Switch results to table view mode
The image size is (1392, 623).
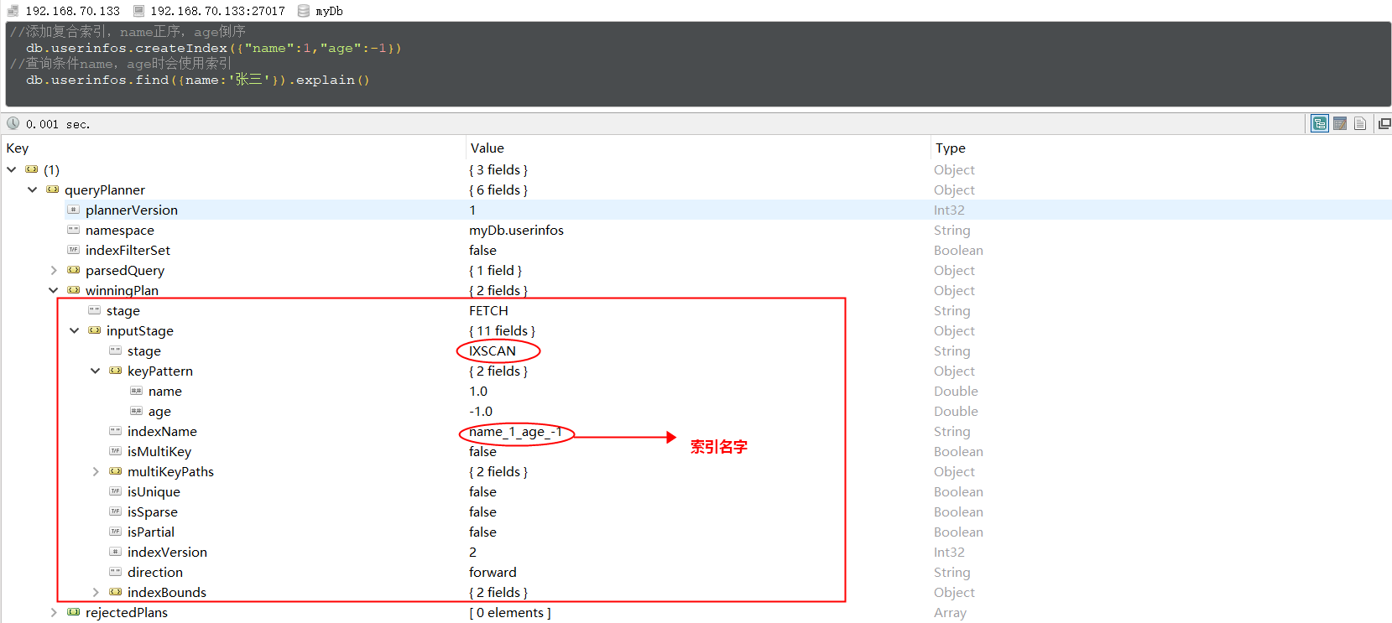pyautogui.click(x=1340, y=124)
